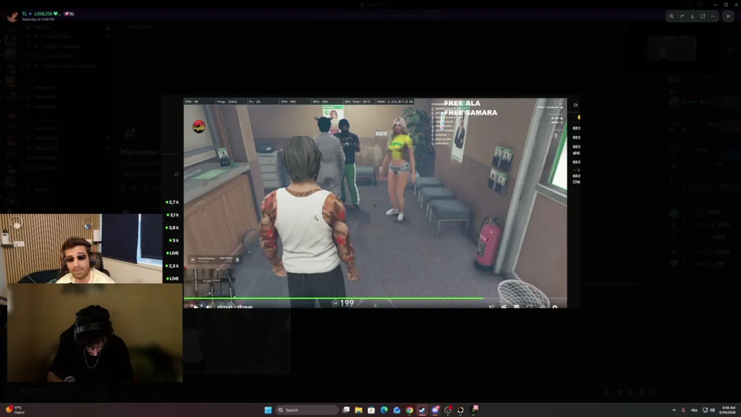Click the expand arrow at the video's top-right
741x417 pixels.
coord(575,105)
